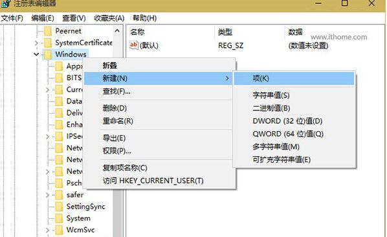The image size is (387, 237).
Task: Create new 项(K) key
Action: (294, 78)
